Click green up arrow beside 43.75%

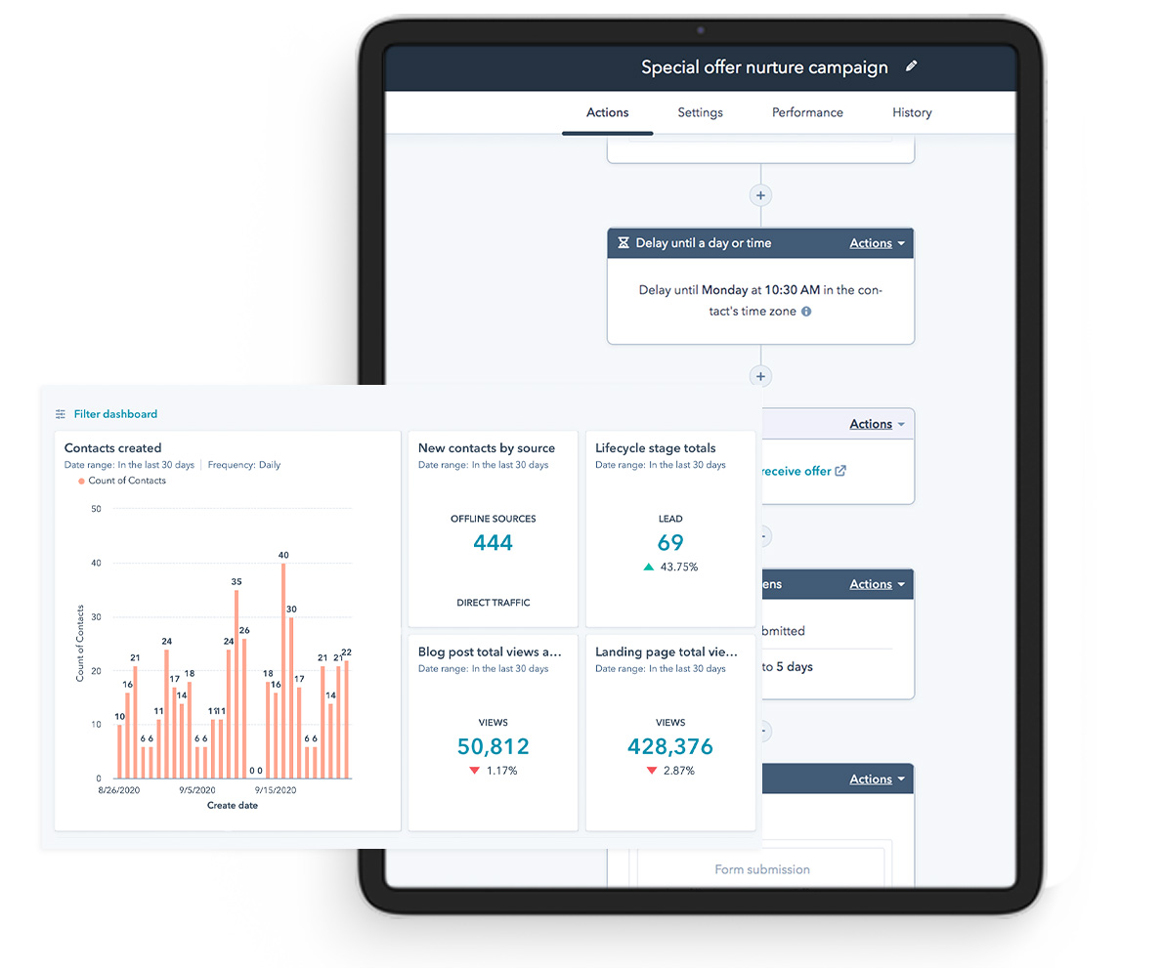(x=649, y=568)
